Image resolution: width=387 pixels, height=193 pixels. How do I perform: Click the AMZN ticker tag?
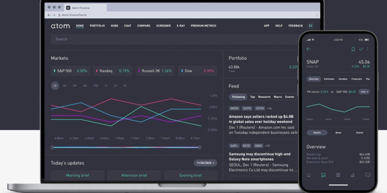tap(234, 108)
